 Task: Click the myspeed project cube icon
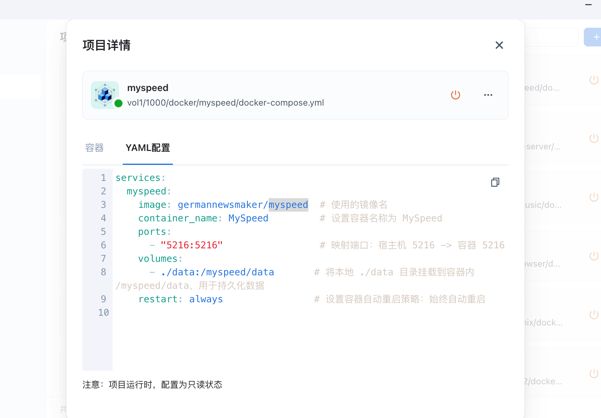(105, 95)
